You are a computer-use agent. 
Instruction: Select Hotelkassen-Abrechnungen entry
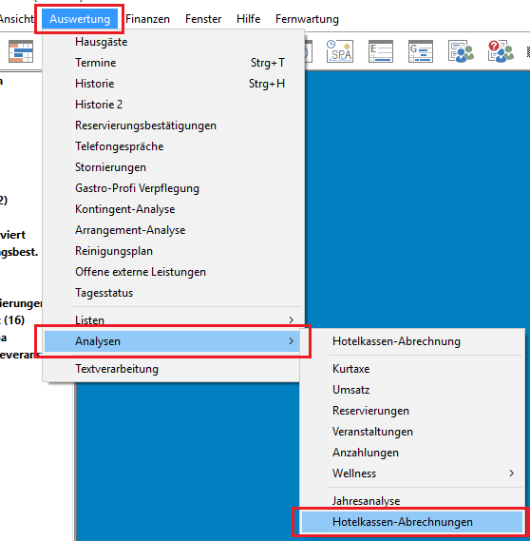coord(412,522)
